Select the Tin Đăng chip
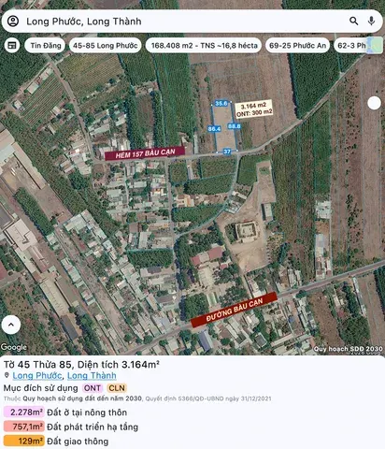385x449 pixels. tap(45, 46)
